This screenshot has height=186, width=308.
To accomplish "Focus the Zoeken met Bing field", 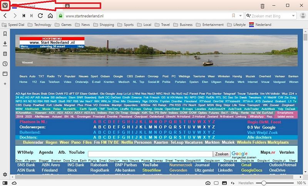I will [x=271, y=16].
